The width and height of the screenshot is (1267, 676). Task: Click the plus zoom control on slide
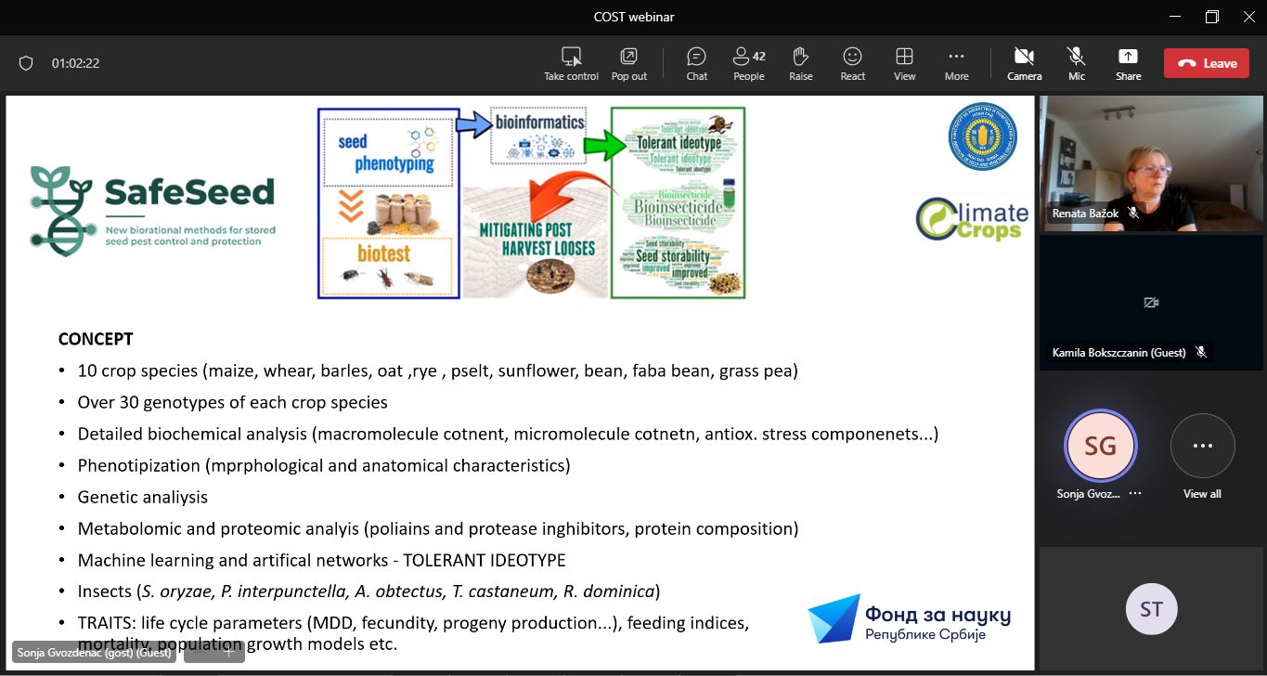pos(229,652)
